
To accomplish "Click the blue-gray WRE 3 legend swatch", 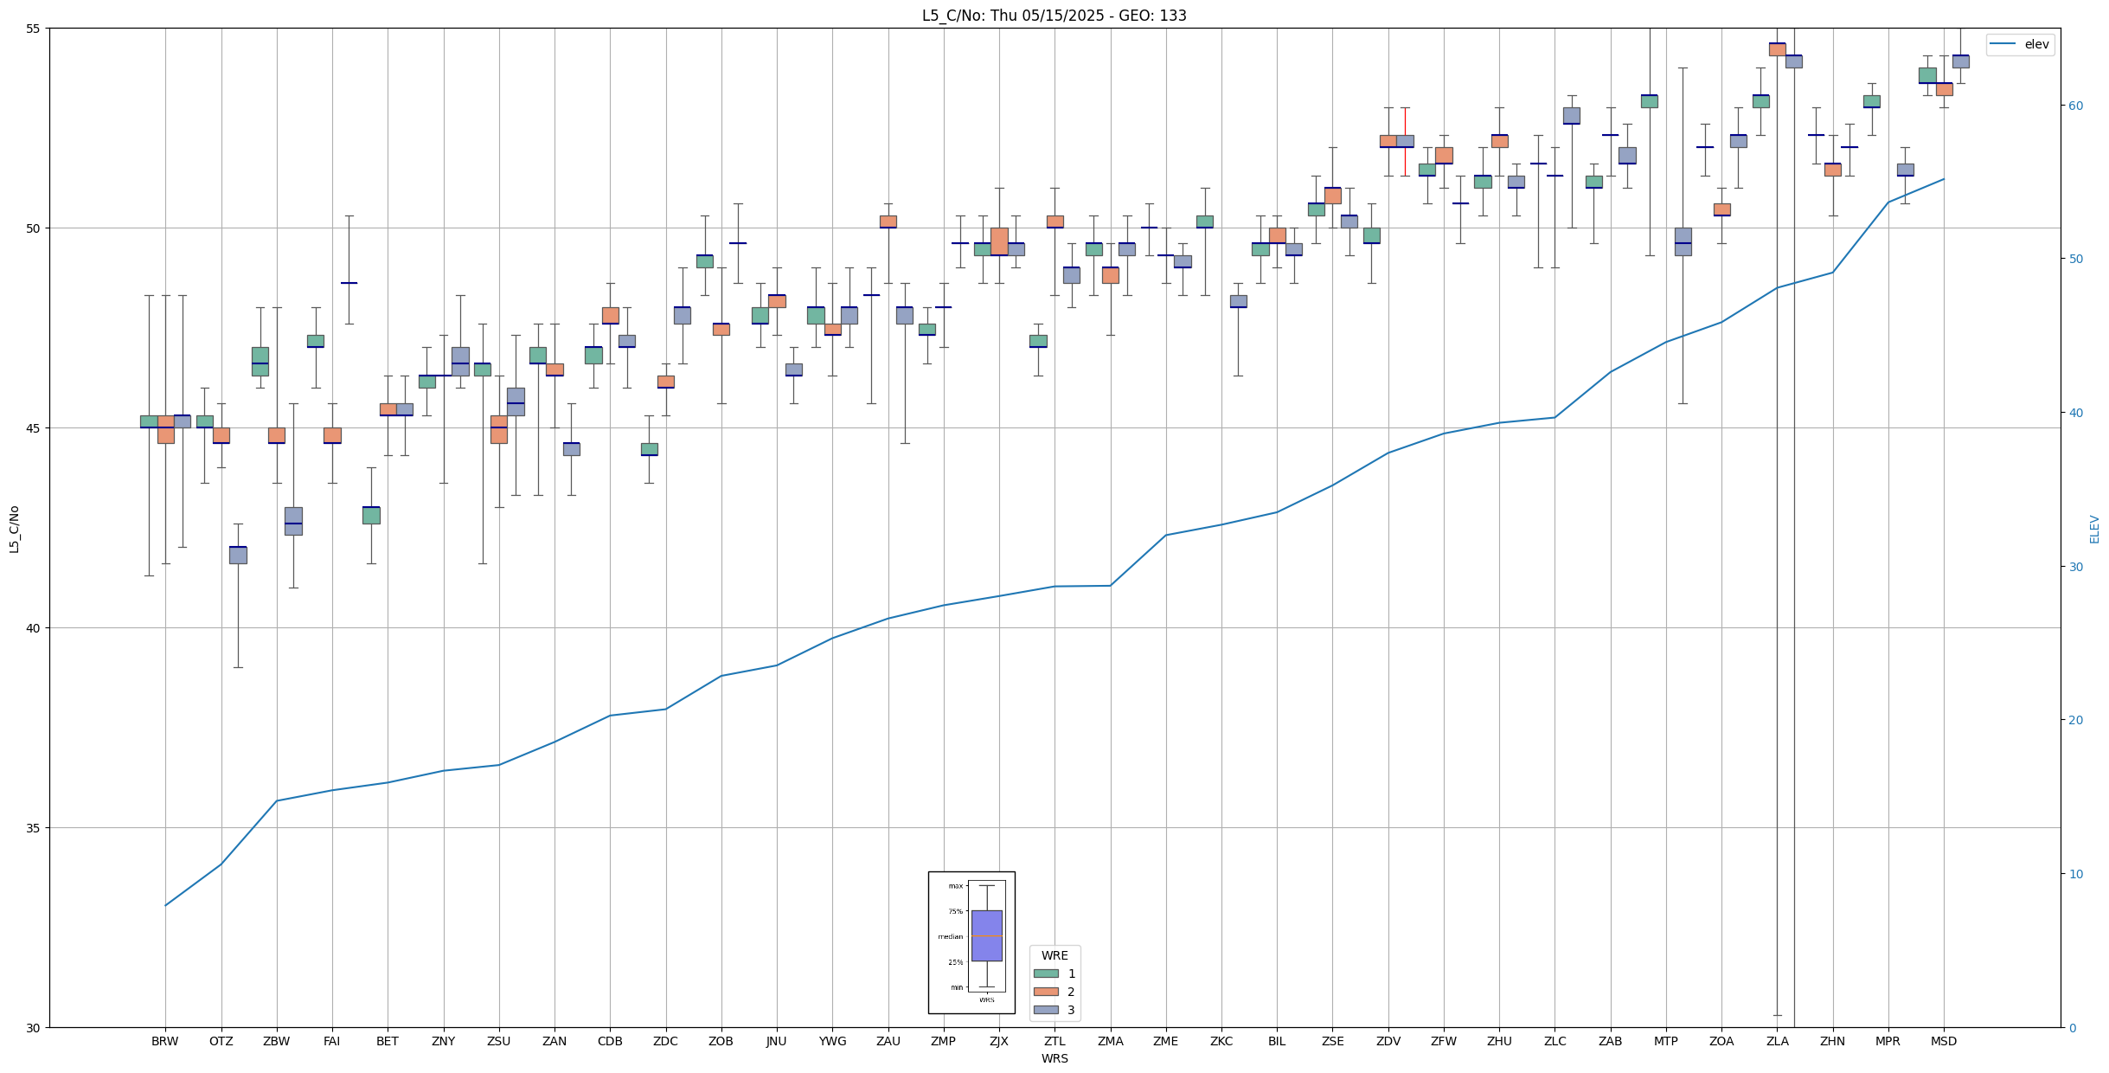I will pyautogui.click(x=1046, y=1010).
